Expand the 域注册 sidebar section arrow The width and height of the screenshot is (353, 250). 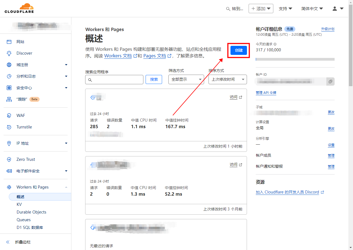[66, 65]
